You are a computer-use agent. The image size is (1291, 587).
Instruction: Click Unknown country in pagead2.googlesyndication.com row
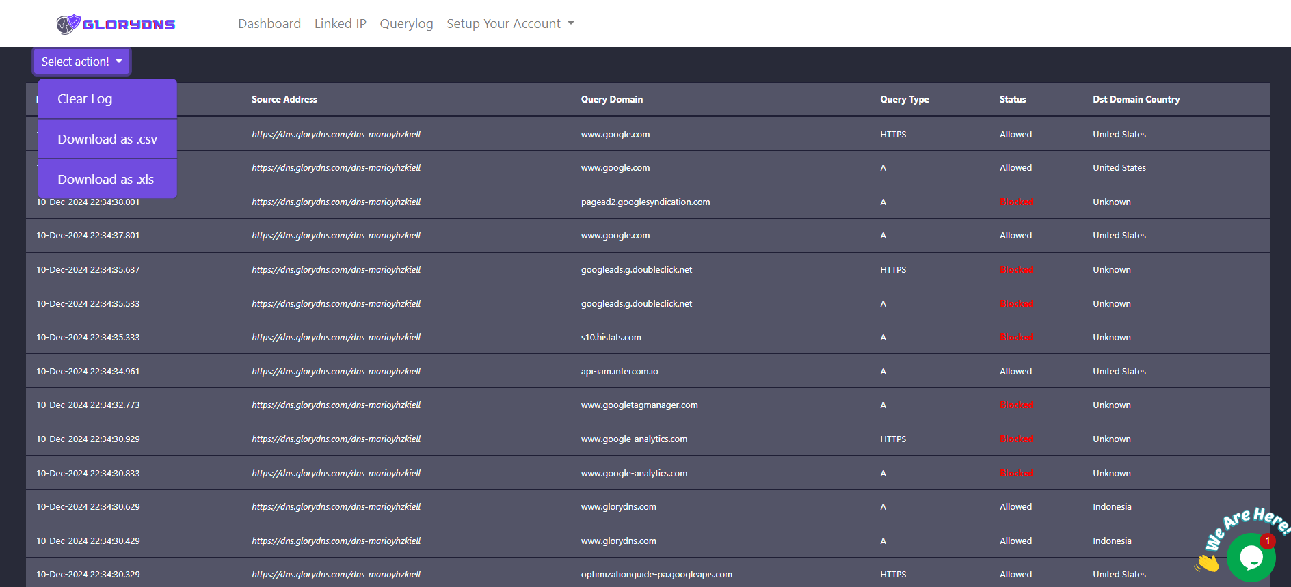click(1112, 202)
